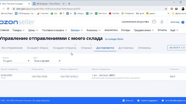Open the Екб+Сочи spreadsheet bookmark
The height and width of the screenshot is (104, 186).
point(101,14)
